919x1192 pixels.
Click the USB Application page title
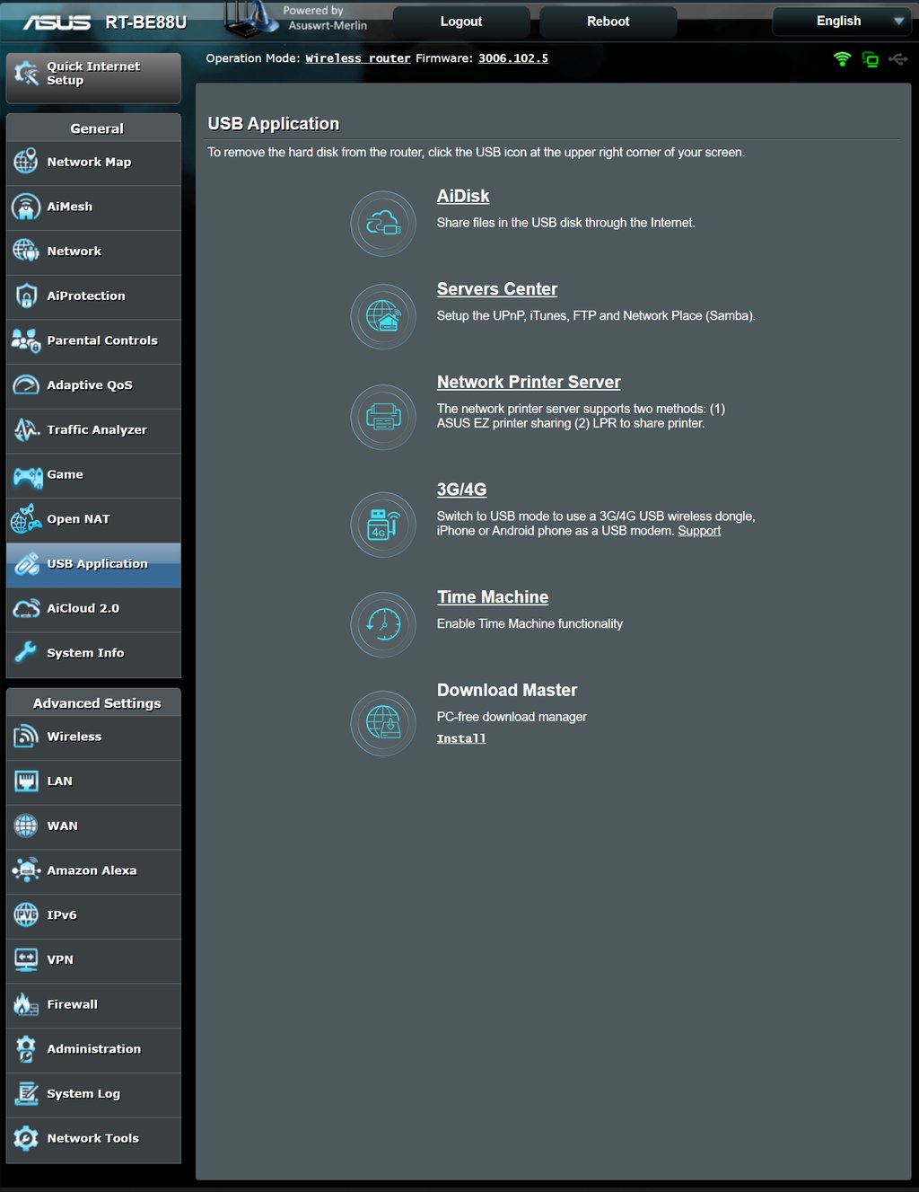pos(274,124)
